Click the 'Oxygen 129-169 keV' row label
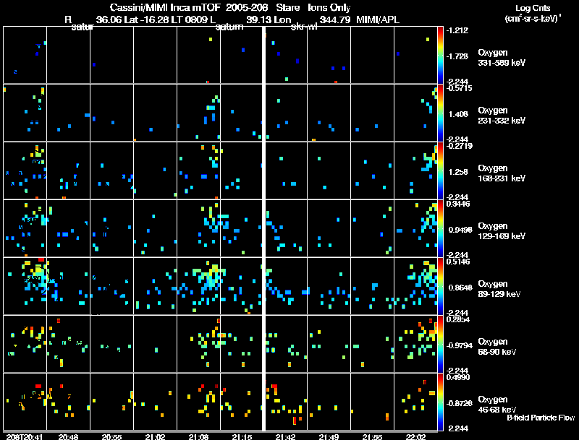 pyautogui.click(x=501, y=231)
